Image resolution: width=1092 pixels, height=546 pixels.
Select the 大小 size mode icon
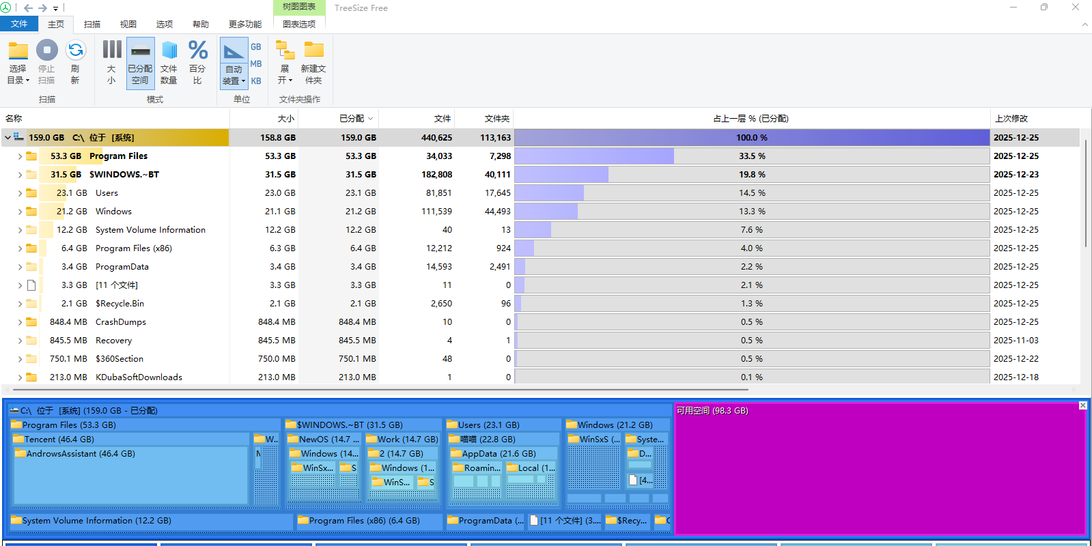click(111, 51)
